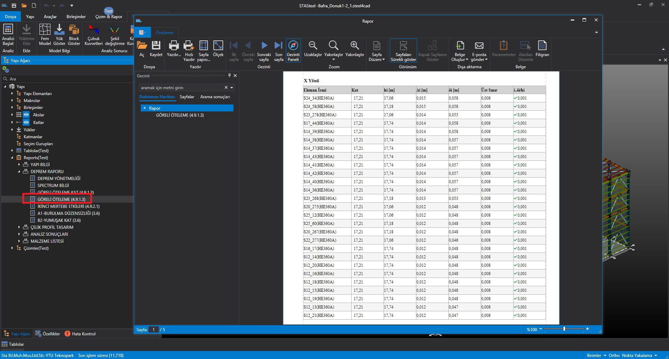The image size is (669, 359).
Task: Toggle visibility eye for Akslar
Action: point(26,115)
